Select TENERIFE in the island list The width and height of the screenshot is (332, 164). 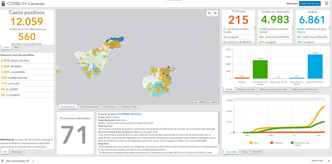[15, 66]
